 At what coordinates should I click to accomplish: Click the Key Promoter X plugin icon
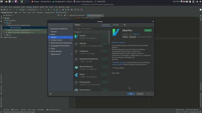[x=76, y=90]
